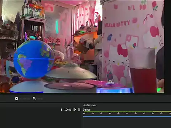Toggle source visibility with the eye icon

coord(74,110)
